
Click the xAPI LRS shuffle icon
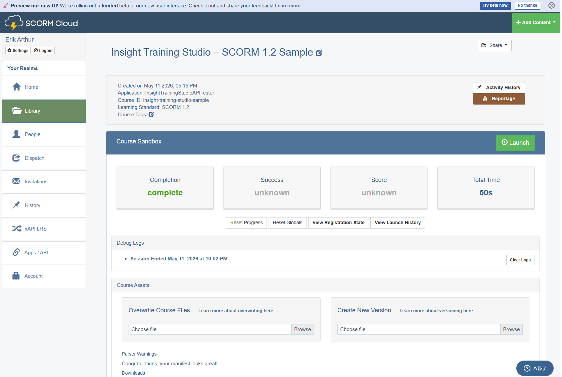click(x=17, y=229)
